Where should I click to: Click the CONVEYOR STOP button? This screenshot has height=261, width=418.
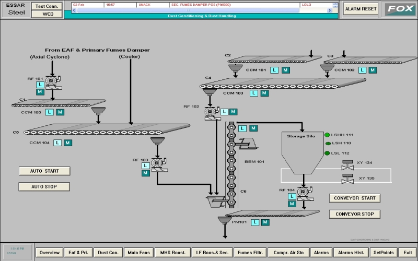click(355, 214)
